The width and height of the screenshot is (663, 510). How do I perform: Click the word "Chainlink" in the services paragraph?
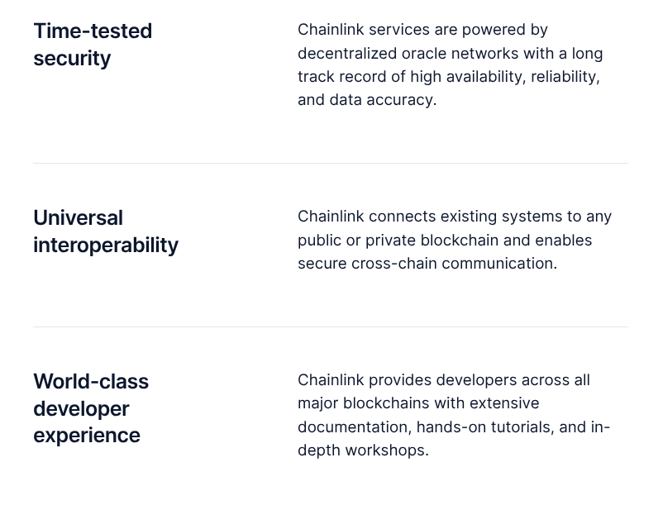tap(331, 30)
